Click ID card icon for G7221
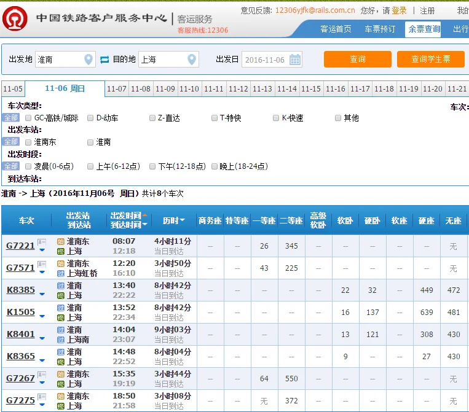The height and width of the screenshot is (412, 469). coord(42,242)
